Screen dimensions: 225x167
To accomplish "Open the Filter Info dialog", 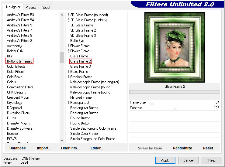I will [70, 148].
